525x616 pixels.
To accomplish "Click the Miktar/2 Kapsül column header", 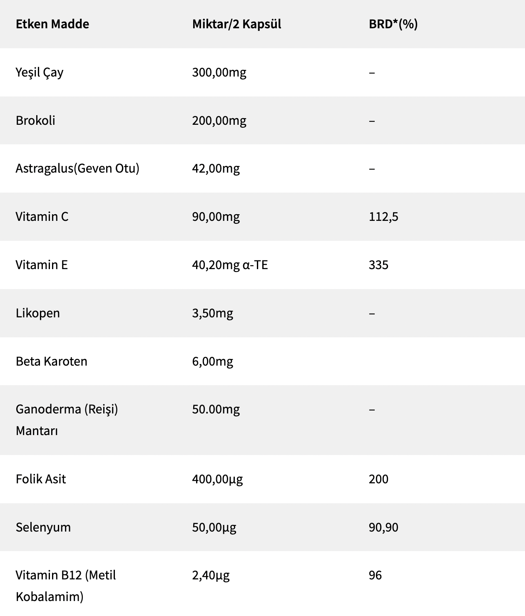I will point(236,24).
